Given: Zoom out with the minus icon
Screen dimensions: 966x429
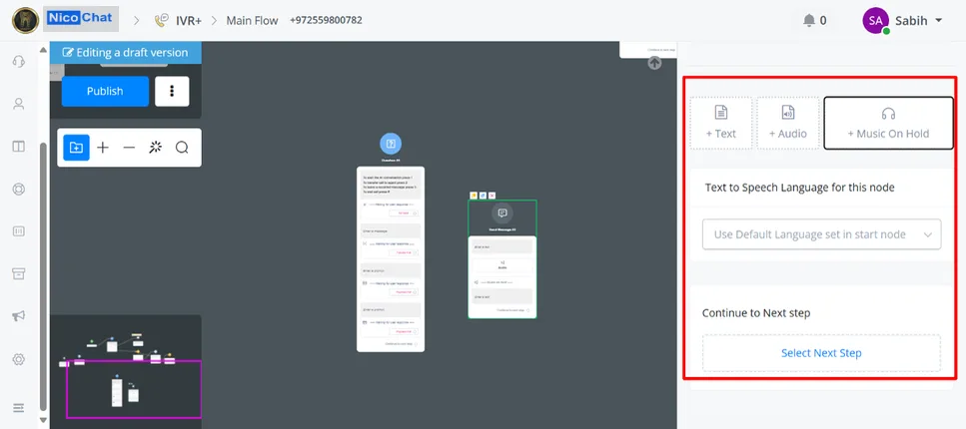Looking at the screenshot, I should (129, 148).
